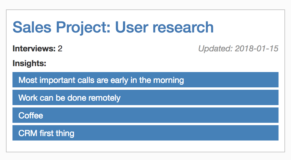Click the word research in the title
This screenshot has width=291, height=160.
click(183, 27)
